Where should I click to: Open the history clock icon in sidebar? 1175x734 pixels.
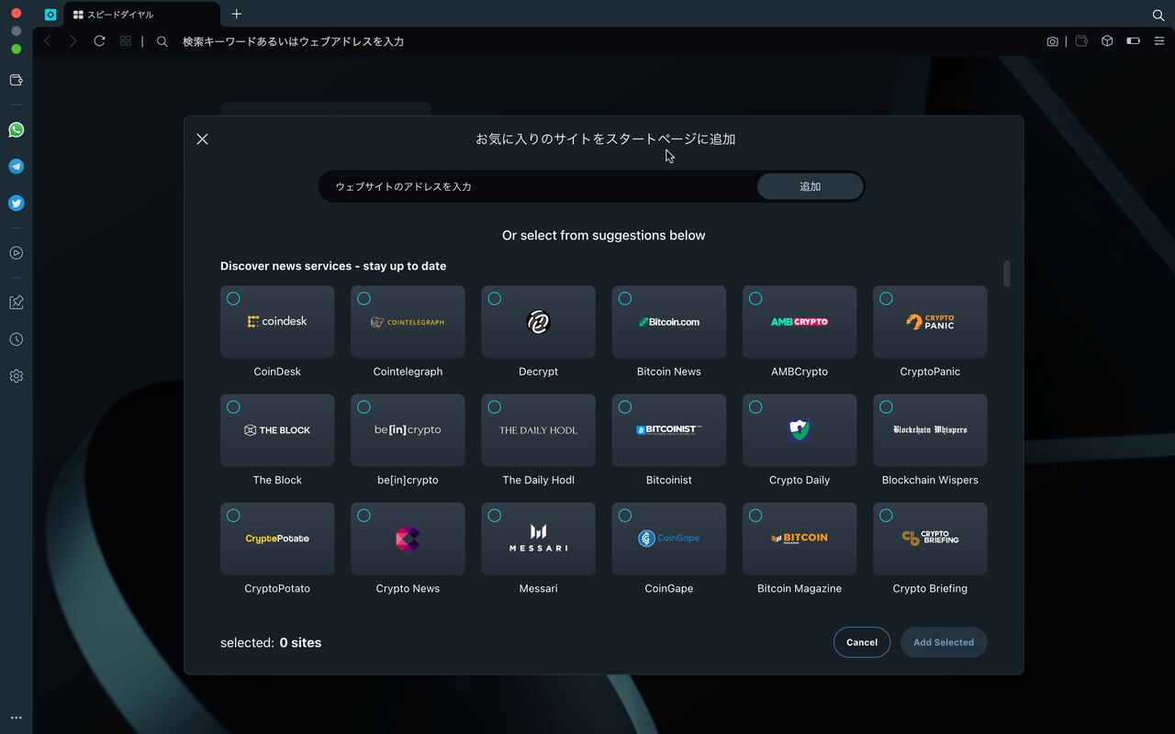point(17,339)
